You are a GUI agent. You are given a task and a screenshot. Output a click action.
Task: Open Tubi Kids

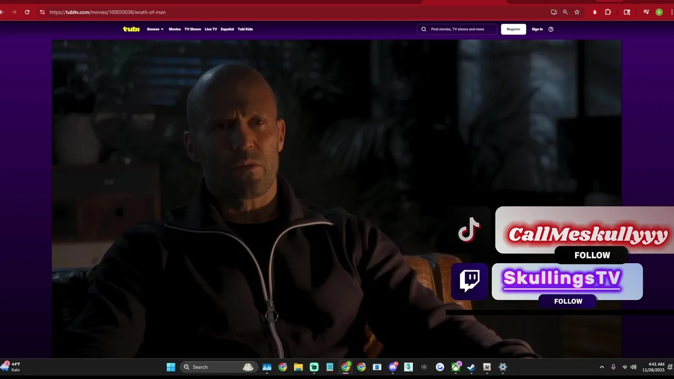[x=245, y=29]
